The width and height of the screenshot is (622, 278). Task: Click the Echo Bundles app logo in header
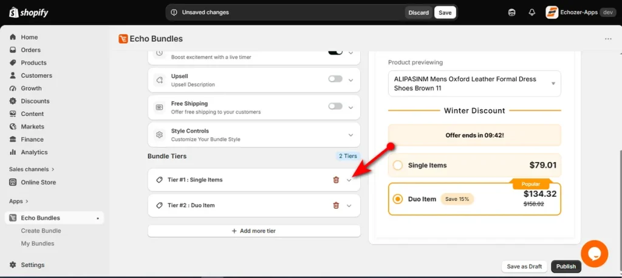pyautogui.click(x=123, y=39)
